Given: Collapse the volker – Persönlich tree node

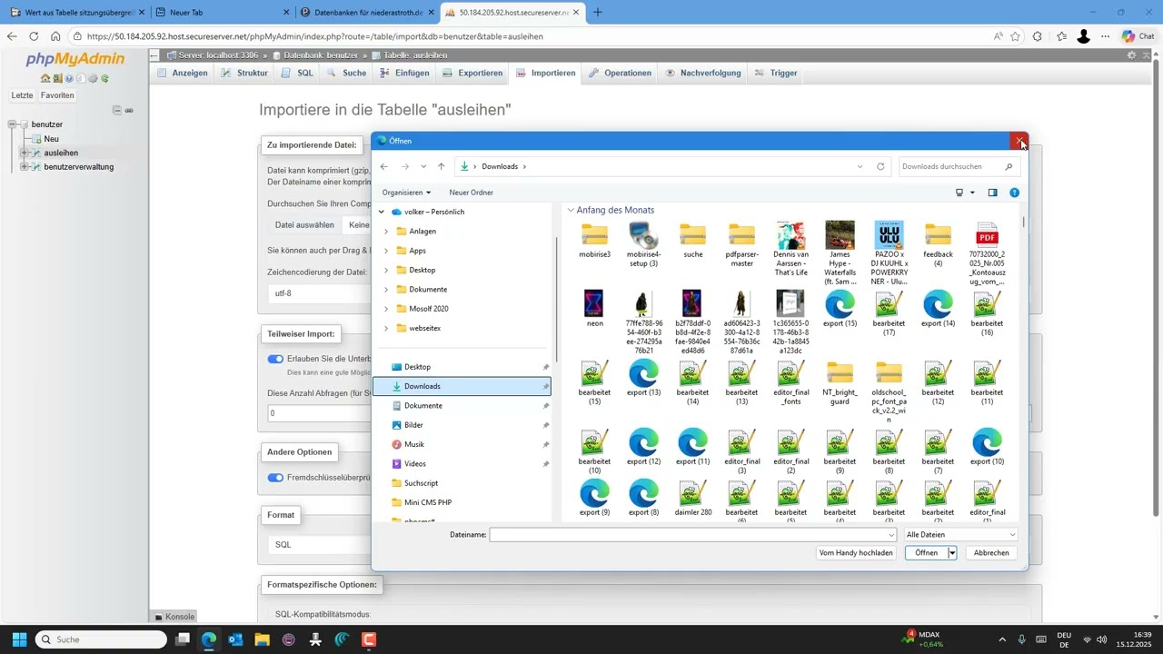Looking at the screenshot, I should click(x=382, y=212).
